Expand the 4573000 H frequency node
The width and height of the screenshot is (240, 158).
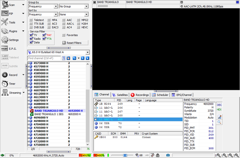coord(28,63)
